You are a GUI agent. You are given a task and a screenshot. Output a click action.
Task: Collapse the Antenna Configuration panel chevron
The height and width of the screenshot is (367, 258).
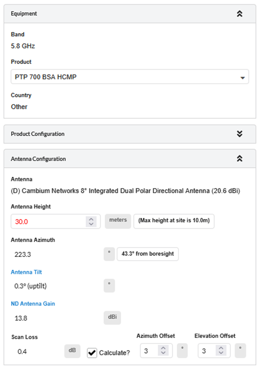coord(239,159)
